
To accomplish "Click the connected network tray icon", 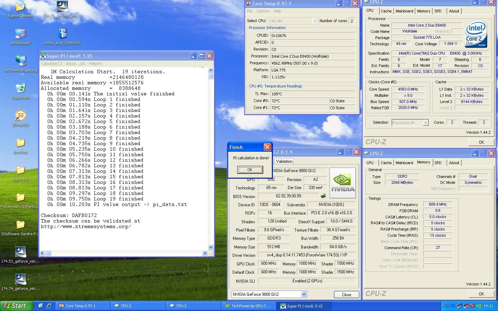I will (460, 306).
